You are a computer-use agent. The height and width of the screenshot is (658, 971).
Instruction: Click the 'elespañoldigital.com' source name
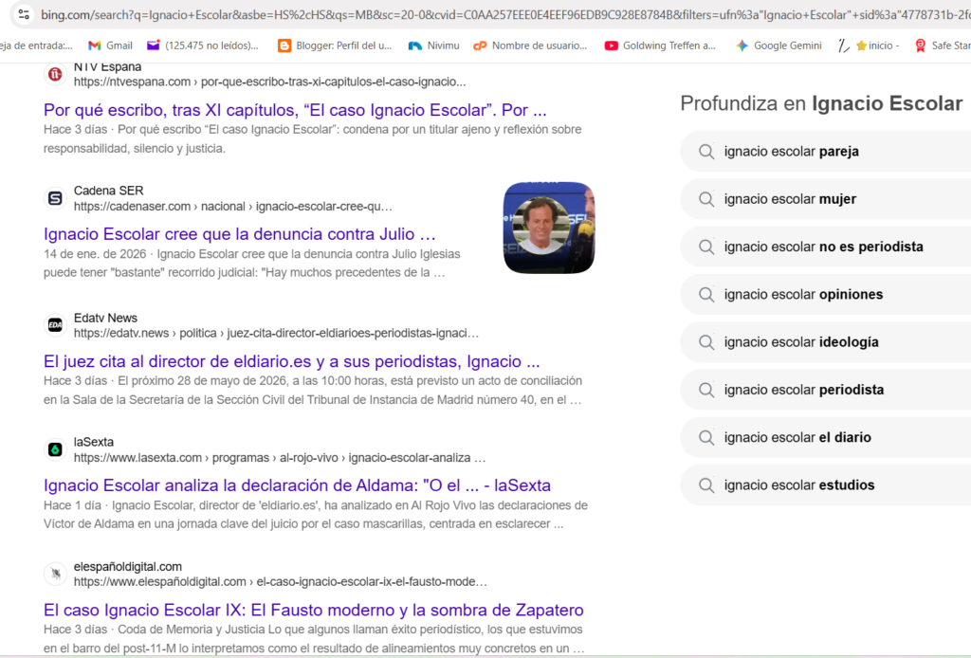[x=128, y=566]
